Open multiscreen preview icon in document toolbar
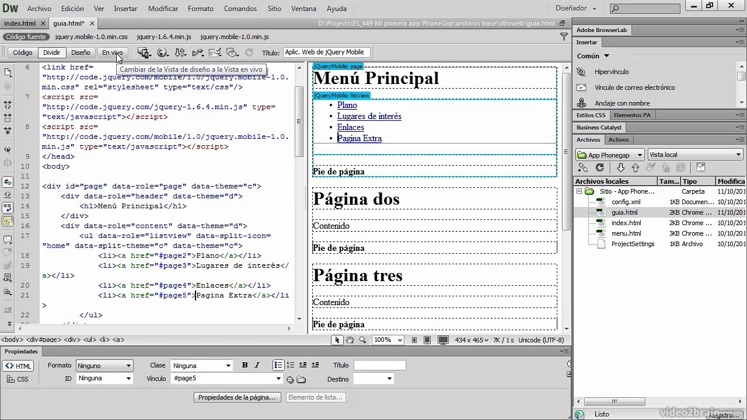The width and height of the screenshot is (747, 420). (144, 52)
